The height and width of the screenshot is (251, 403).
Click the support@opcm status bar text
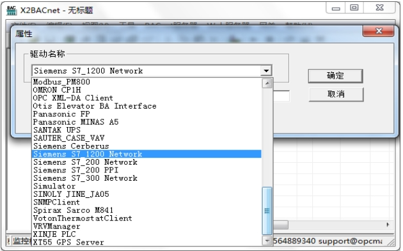point(351,241)
